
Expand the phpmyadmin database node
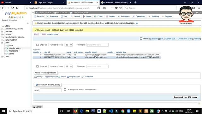(x=2, y=40)
